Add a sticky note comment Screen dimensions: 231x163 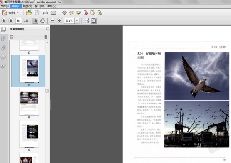pyautogui.click(x=72, y=13)
